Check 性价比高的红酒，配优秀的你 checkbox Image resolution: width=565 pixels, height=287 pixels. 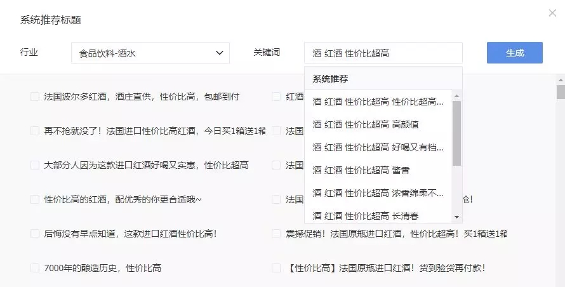click(x=35, y=199)
